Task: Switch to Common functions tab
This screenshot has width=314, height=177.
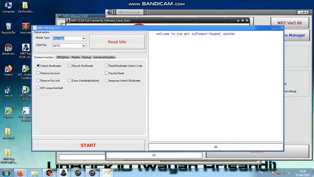Action: click(x=44, y=57)
